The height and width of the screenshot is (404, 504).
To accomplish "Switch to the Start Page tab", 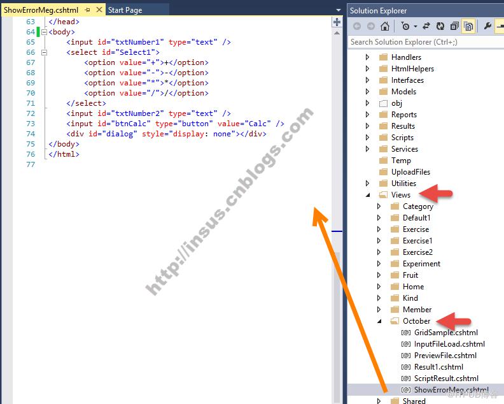I will pyautogui.click(x=125, y=10).
